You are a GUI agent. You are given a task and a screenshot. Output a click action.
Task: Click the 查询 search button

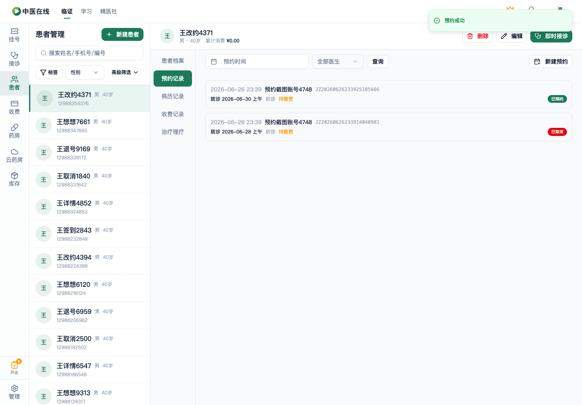click(x=378, y=61)
